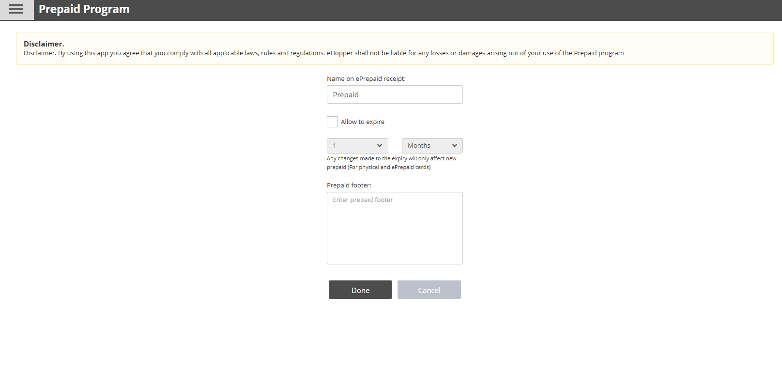
Task: Click the dark header bar beside the title
Action: pos(436,10)
